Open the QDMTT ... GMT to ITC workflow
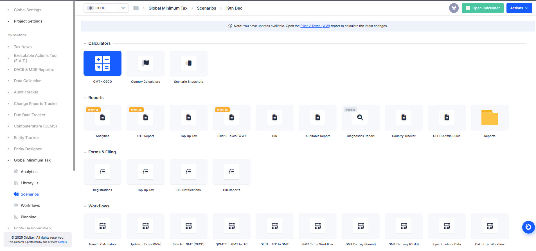The image size is (536, 251). click(x=231, y=226)
